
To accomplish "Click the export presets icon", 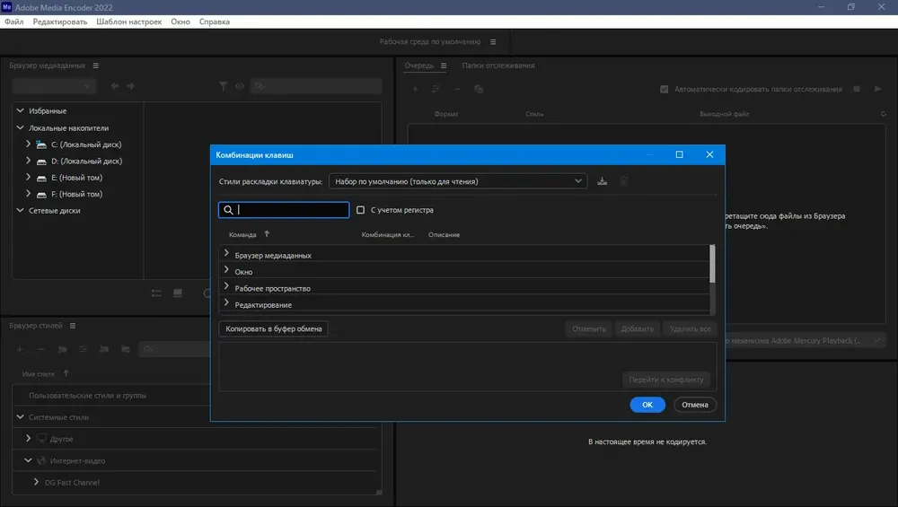I will (126, 349).
